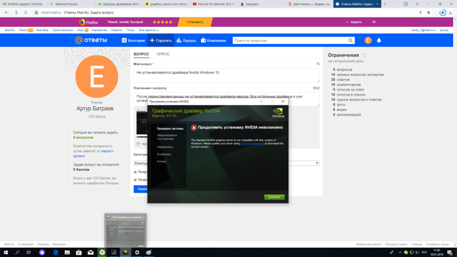Click Установить on Firefox banner
The height and width of the screenshot is (257, 457).
click(195, 22)
